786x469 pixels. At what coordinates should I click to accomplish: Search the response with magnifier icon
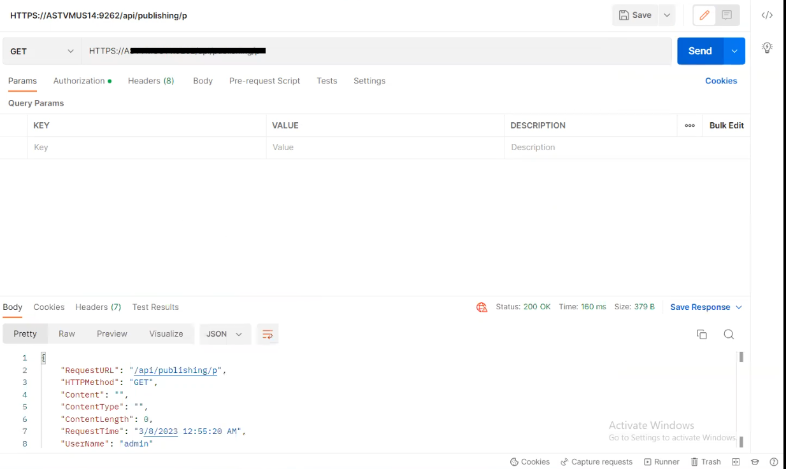tap(729, 334)
